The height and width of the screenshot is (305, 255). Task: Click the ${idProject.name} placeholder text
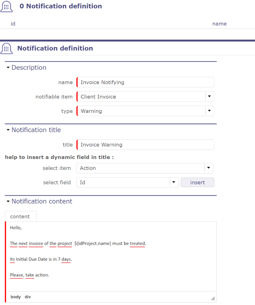pyautogui.click(x=93, y=243)
